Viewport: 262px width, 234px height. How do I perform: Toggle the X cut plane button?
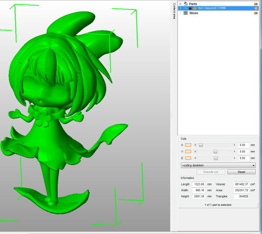[x=188, y=145]
